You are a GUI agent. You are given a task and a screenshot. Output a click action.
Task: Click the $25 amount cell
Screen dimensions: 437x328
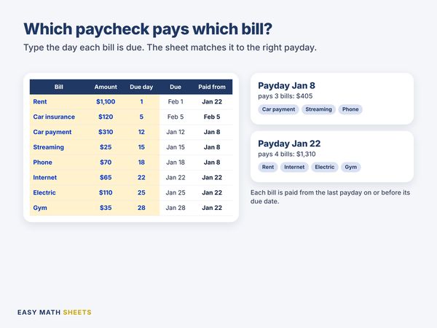click(x=106, y=147)
